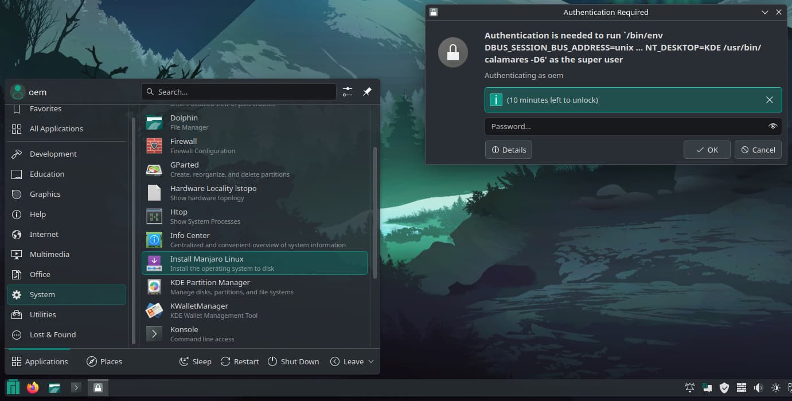The image size is (792, 401).
Task: Launch KWalletManager
Action: coord(254,310)
